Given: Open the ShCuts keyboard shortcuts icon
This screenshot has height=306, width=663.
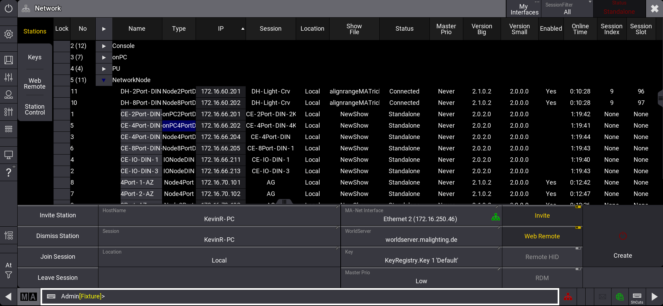Looking at the screenshot, I should click(x=637, y=297).
